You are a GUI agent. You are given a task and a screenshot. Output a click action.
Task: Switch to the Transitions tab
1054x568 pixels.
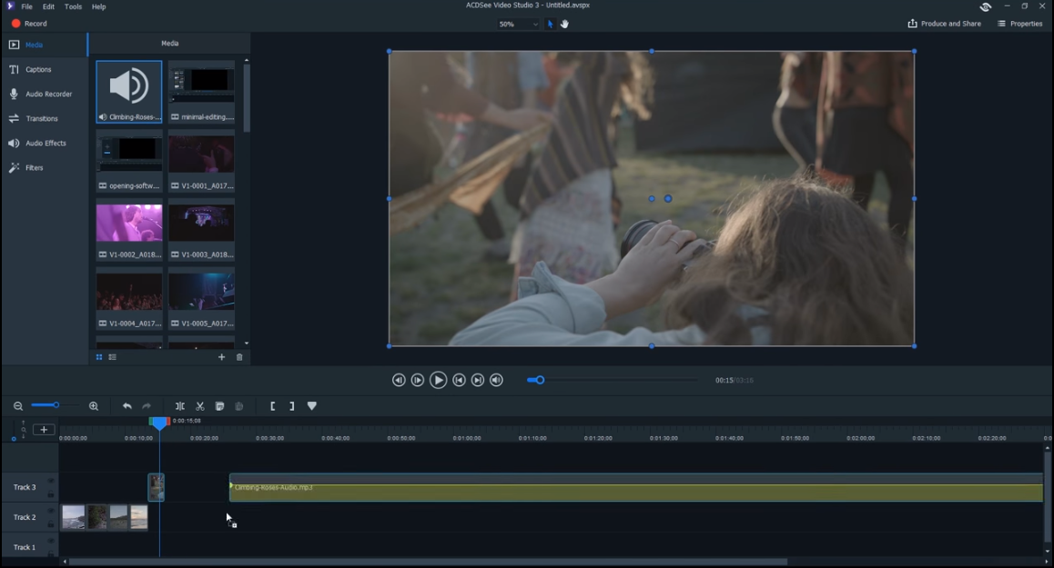[42, 119]
